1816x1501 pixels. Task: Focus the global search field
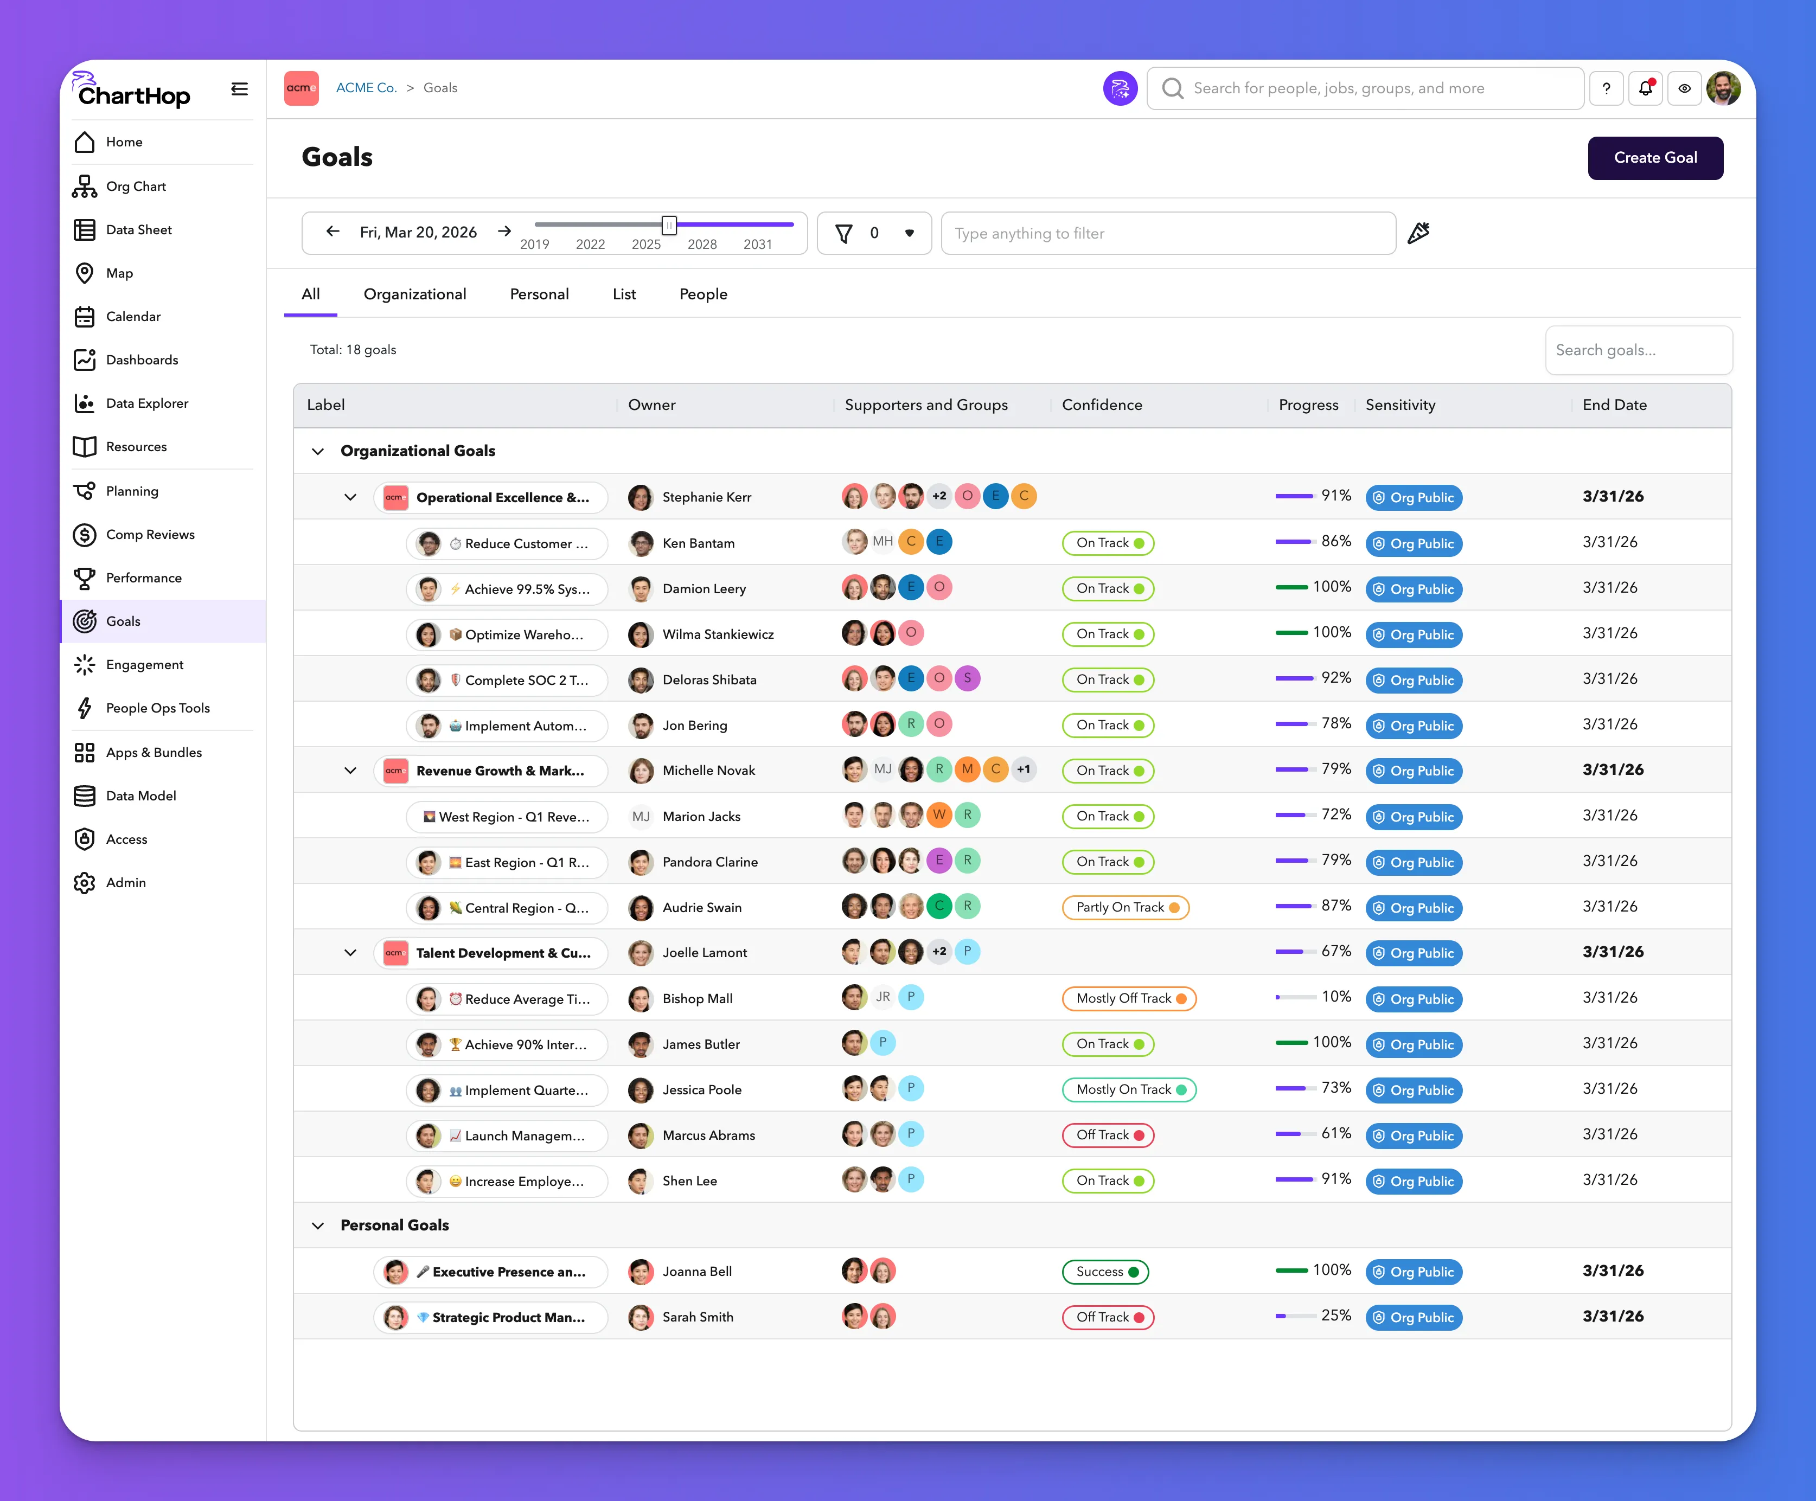tap(1365, 88)
